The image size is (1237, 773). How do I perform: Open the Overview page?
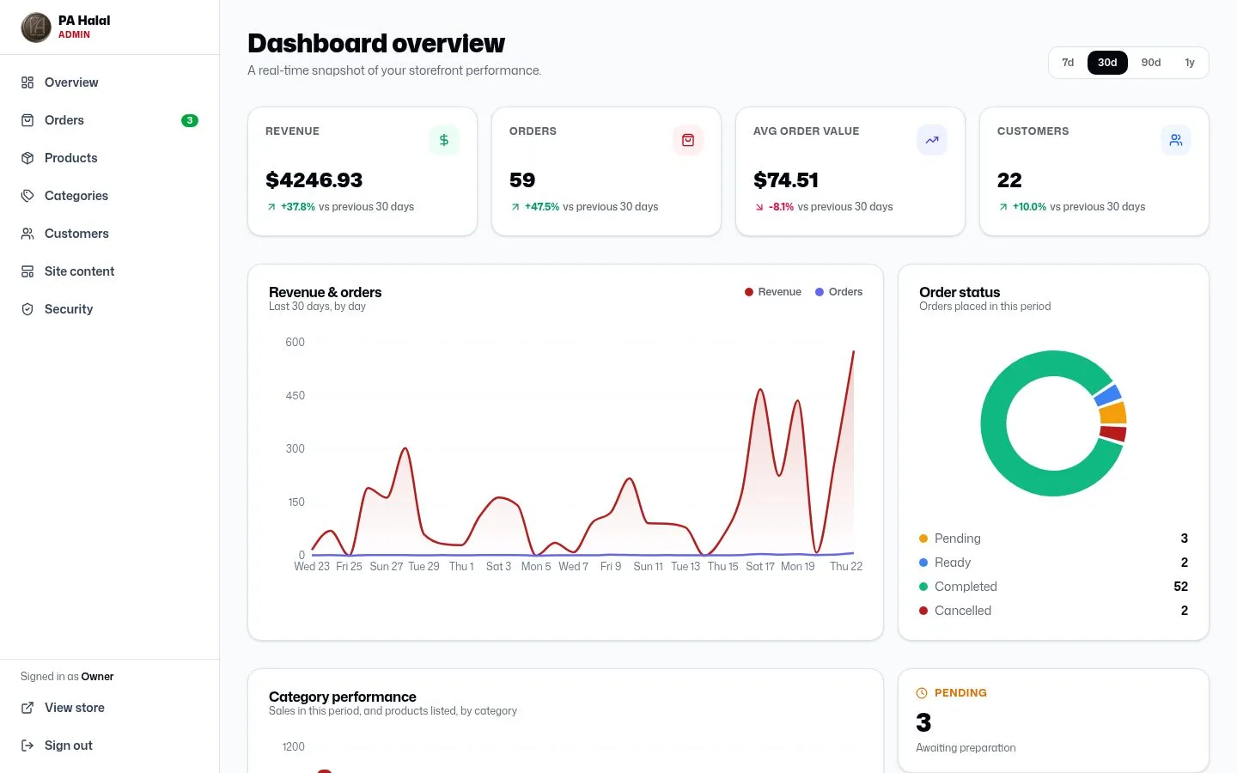click(x=110, y=82)
